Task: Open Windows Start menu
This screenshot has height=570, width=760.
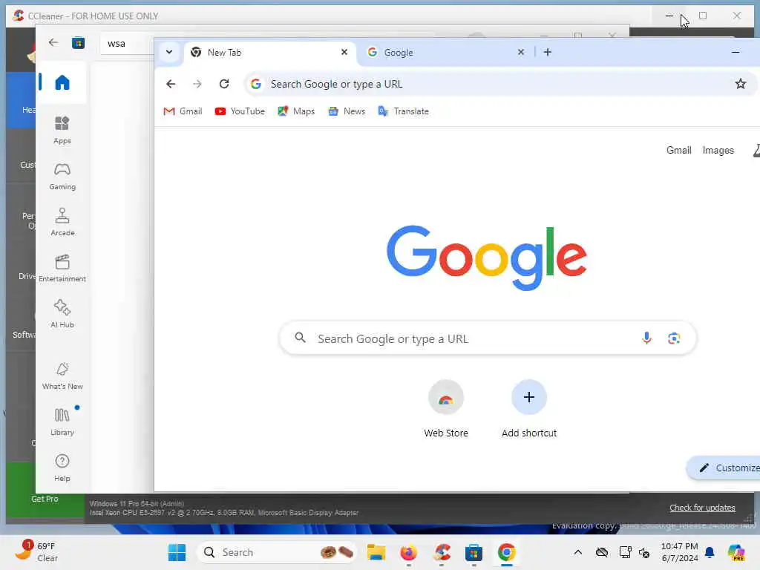Action: tap(177, 552)
